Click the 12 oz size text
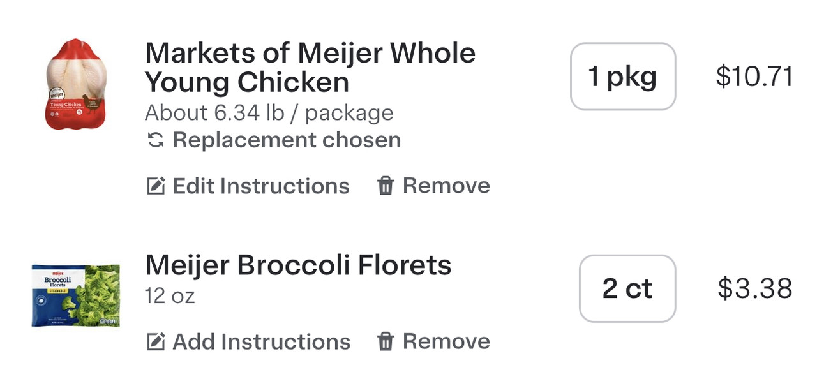The image size is (817, 379). [x=170, y=296]
